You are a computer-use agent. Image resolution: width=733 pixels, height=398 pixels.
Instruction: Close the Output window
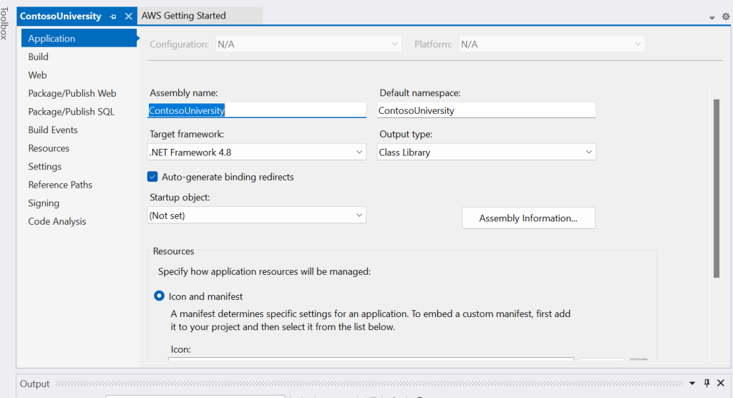[x=721, y=383]
